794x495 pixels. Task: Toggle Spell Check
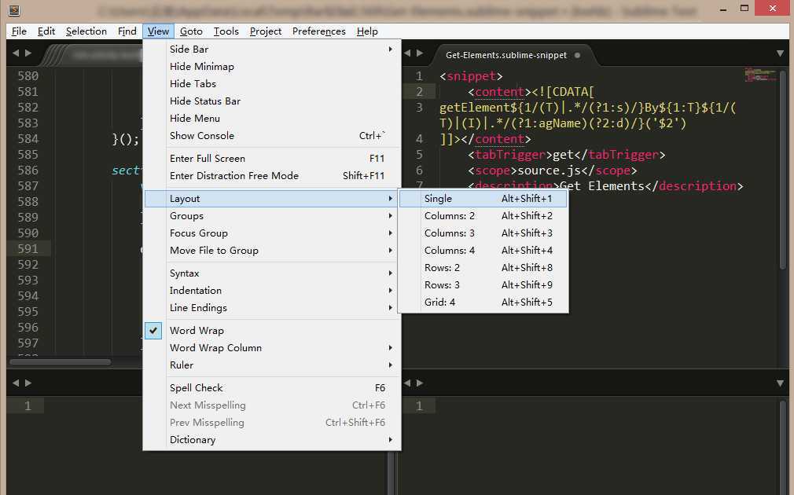[272, 387]
